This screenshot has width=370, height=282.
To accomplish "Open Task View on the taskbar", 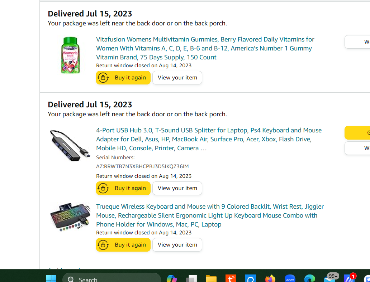I will (x=191, y=278).
